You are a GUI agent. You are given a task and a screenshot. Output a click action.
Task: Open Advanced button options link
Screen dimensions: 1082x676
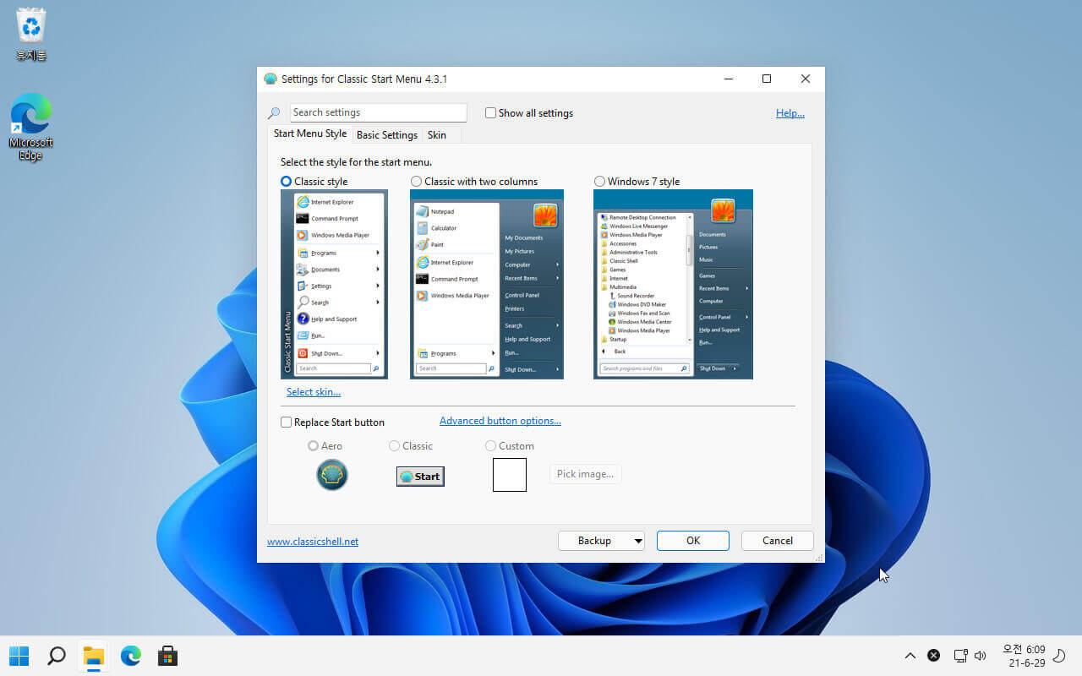coord(500,421)
